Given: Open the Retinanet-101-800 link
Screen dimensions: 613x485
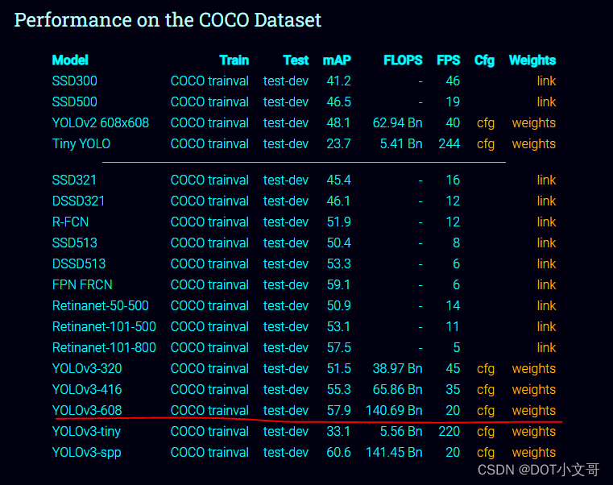Looking at the screenshot, I should tap(546, 347).
